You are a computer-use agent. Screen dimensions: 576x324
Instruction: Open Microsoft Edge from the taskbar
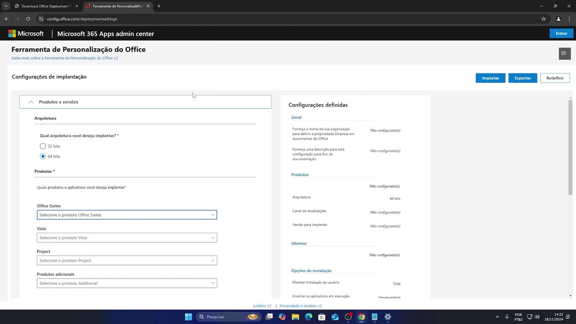pos(309,317)
